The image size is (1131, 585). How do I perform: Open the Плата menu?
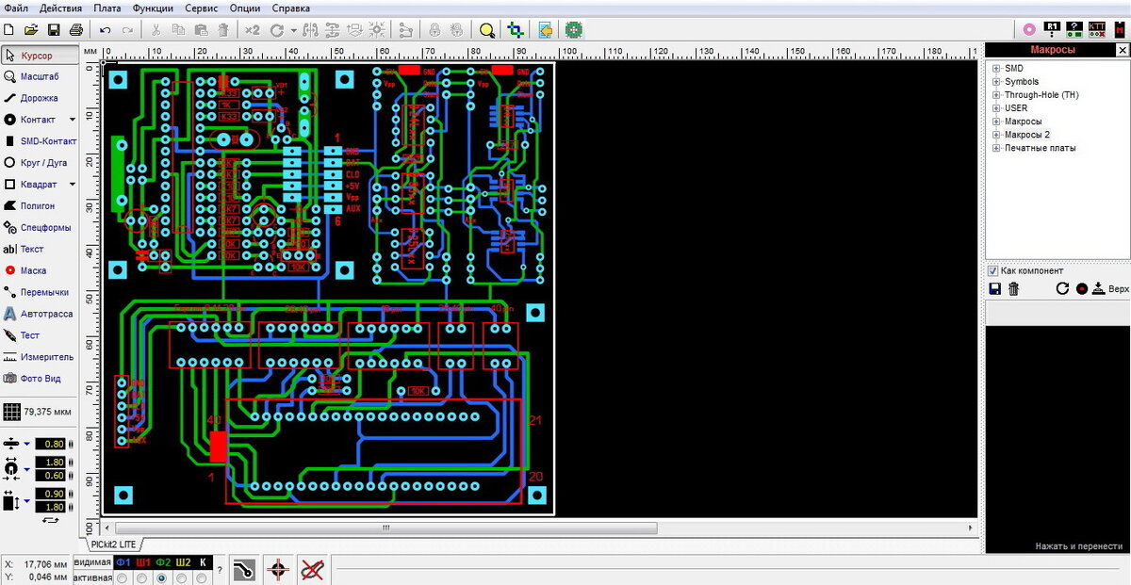pos(107,8)
